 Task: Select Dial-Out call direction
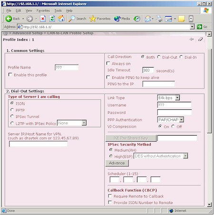coord(159,57)
